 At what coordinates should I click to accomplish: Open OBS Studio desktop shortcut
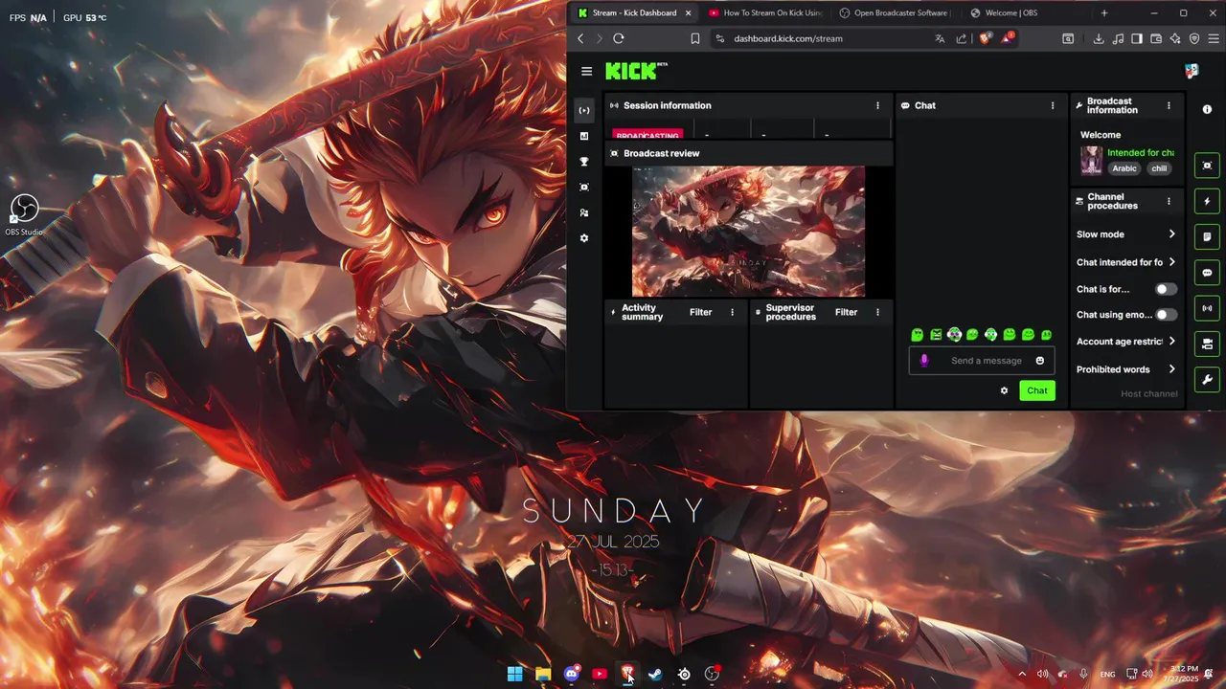pos(24,214)
